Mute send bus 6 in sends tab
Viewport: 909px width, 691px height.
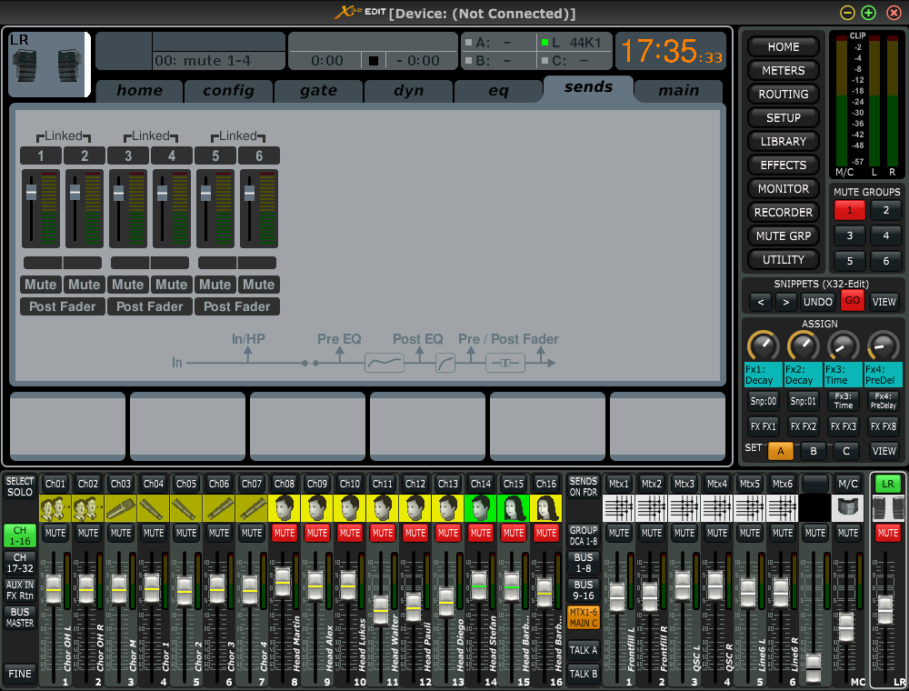pyautogui.click(x=258, y=285)
